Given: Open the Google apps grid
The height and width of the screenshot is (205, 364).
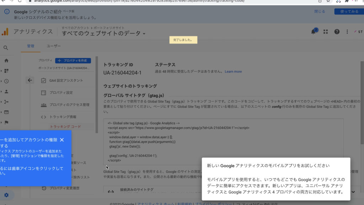Looking at the screenshot, I should pyautogui.click(x=326, y=32).
